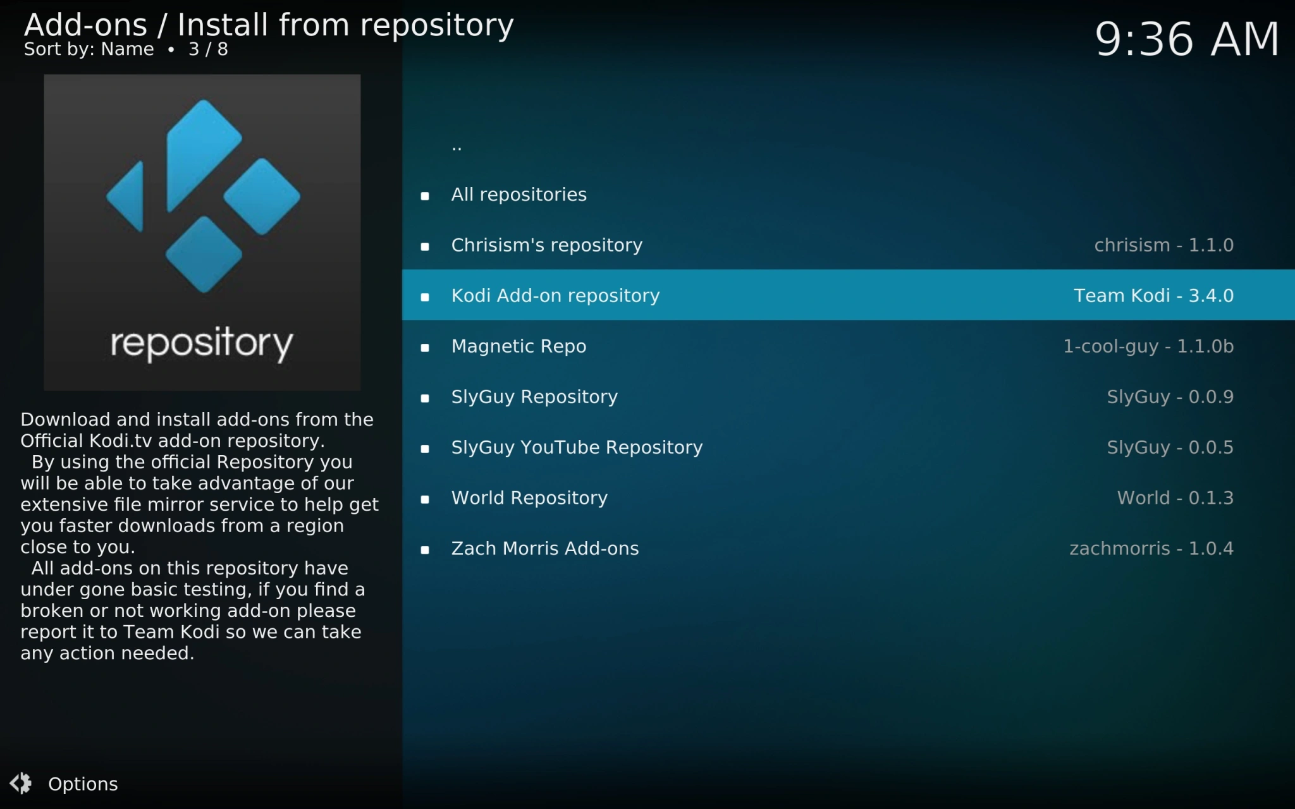Click bullet icon beside World Repository
This screenshot has width=1295, height=809.
click(x=425, y=499)
